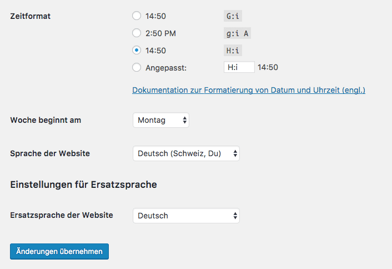This screenshot has height=269, width=392.
Task: Click the 2:50 PM option text
Action: pos(160,33)
